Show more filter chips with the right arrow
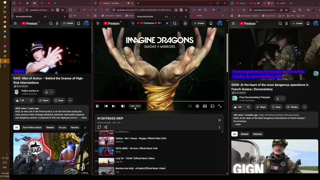This screenshot has width=320, height=180. click(x=85, y=127)
